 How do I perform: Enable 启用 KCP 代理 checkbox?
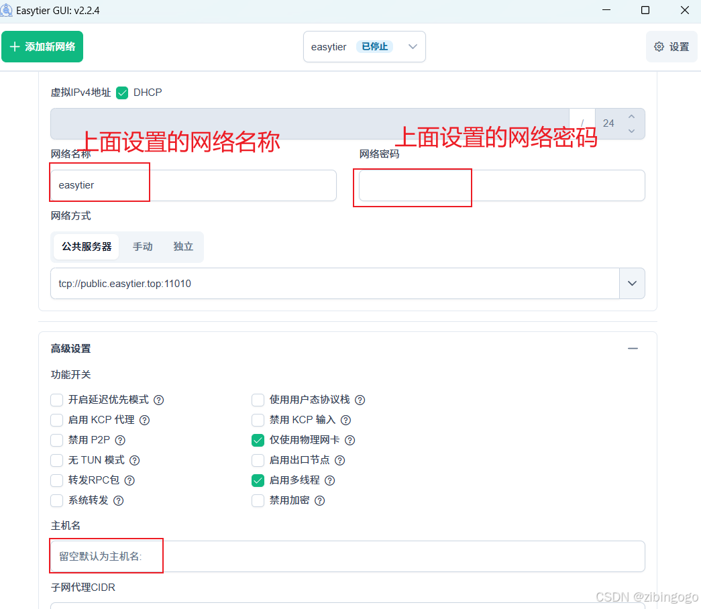[57, 420]
